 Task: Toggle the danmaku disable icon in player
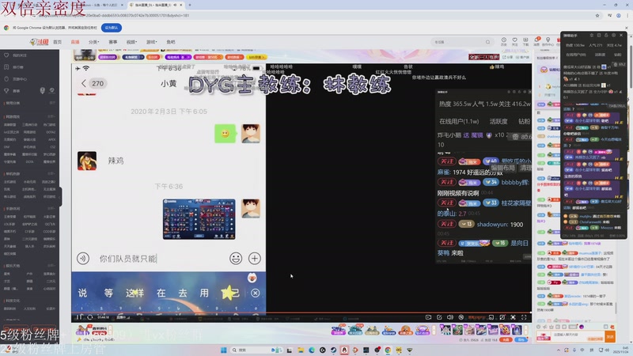tap(461, 317)
